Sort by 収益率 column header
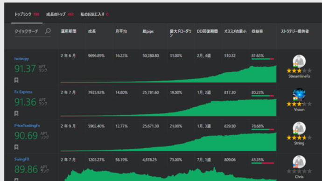The height and width of the screenshot is (181, 322). click(257, 31)
